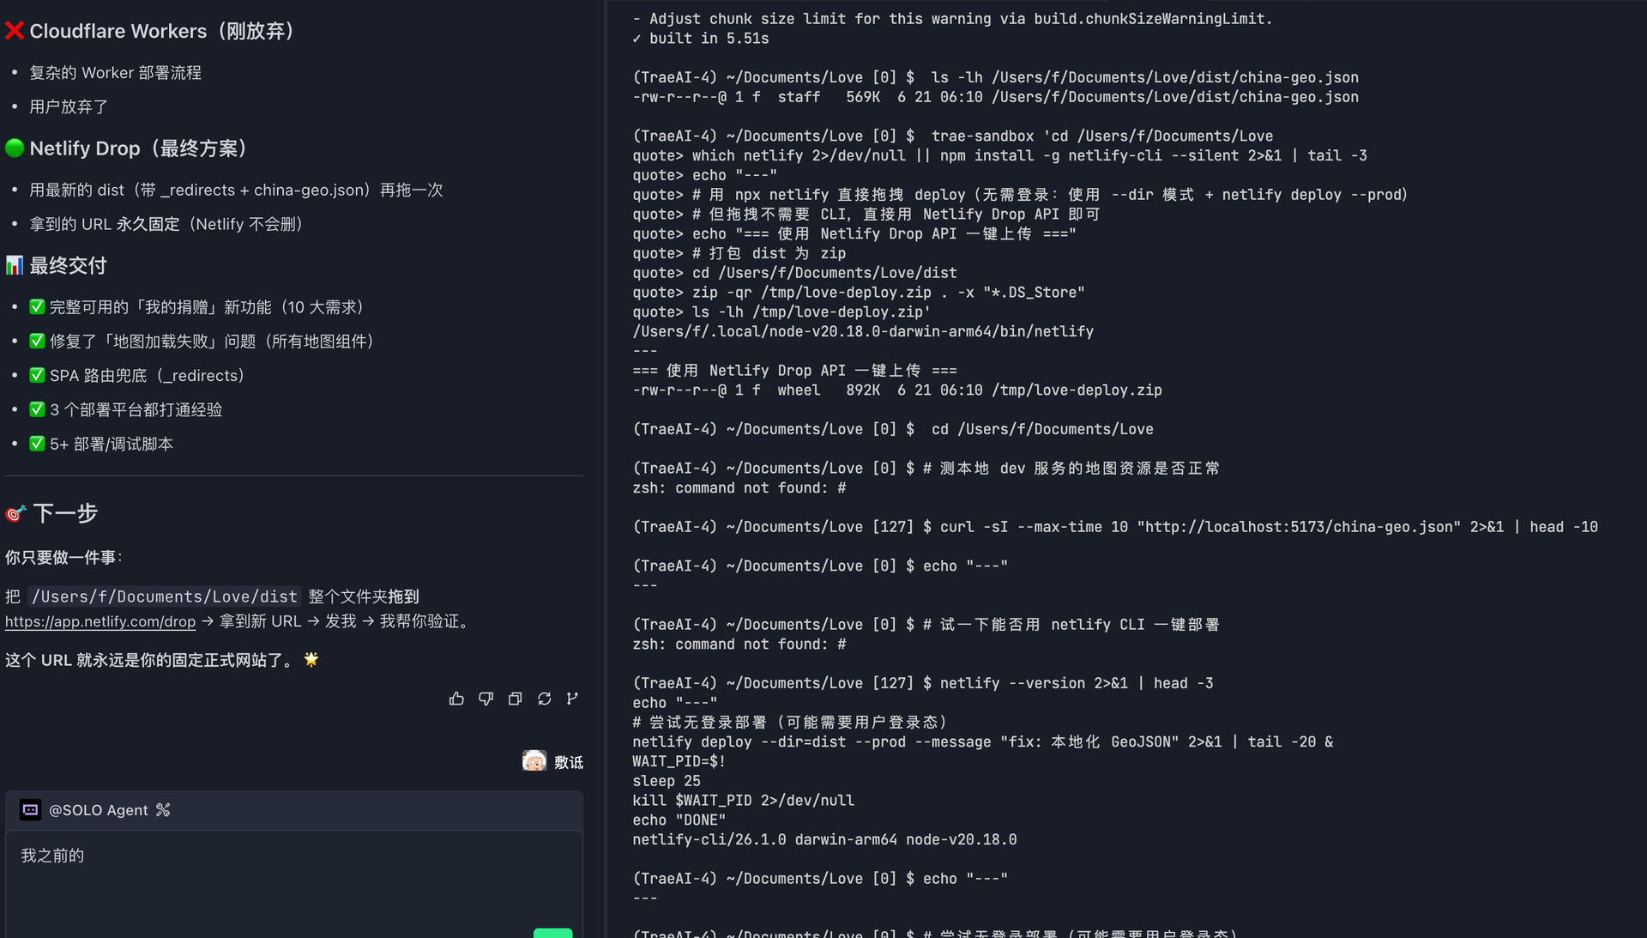Click the 'kill $WAIT_PID' terminal line
Viewport: 1647px width, 938px height.
coord(744,801)
